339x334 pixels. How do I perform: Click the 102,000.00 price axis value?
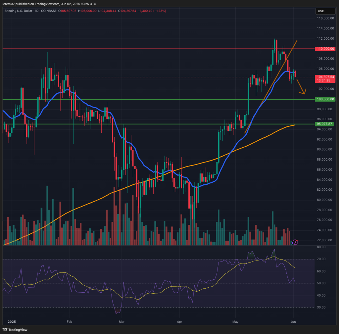tap(325, 89)
